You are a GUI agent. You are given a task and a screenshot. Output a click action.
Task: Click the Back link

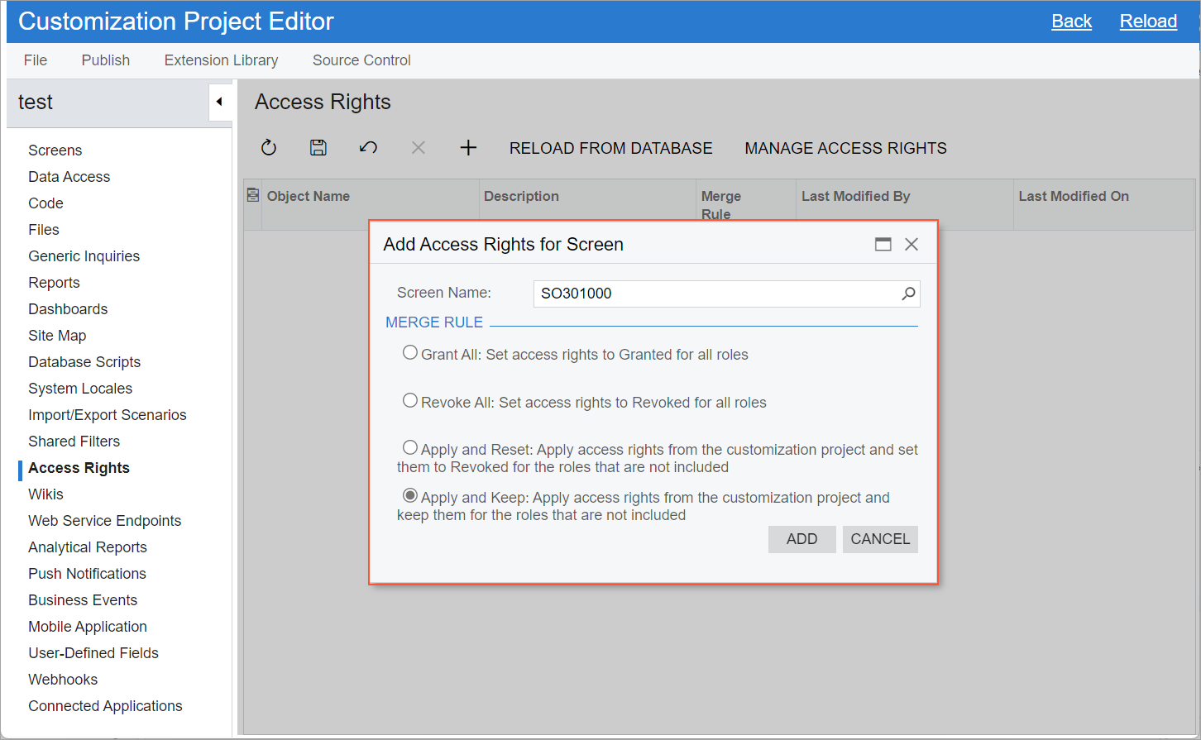(x=1072, y=21)
